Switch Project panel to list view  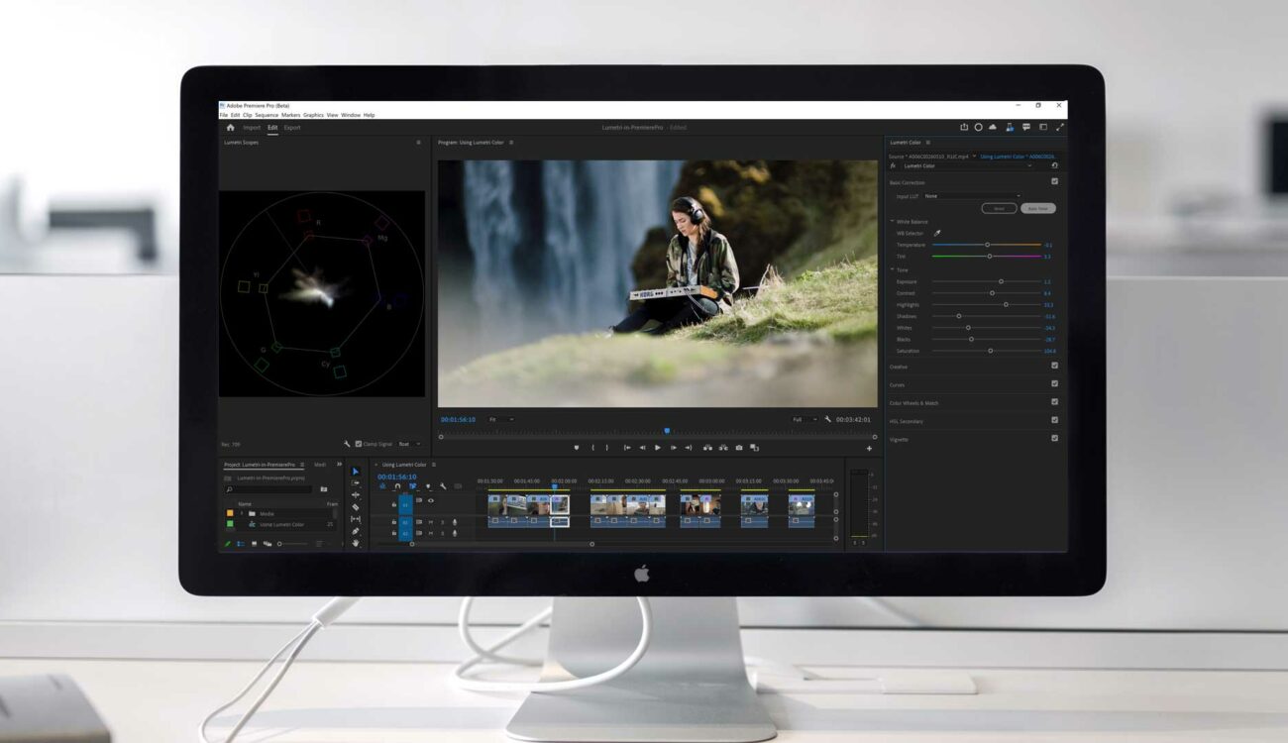point(241,544)
